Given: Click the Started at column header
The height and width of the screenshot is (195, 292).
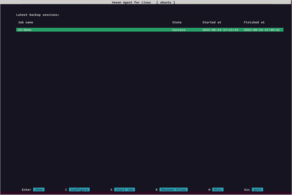Looking at the screenshot, I should point(212,22).
